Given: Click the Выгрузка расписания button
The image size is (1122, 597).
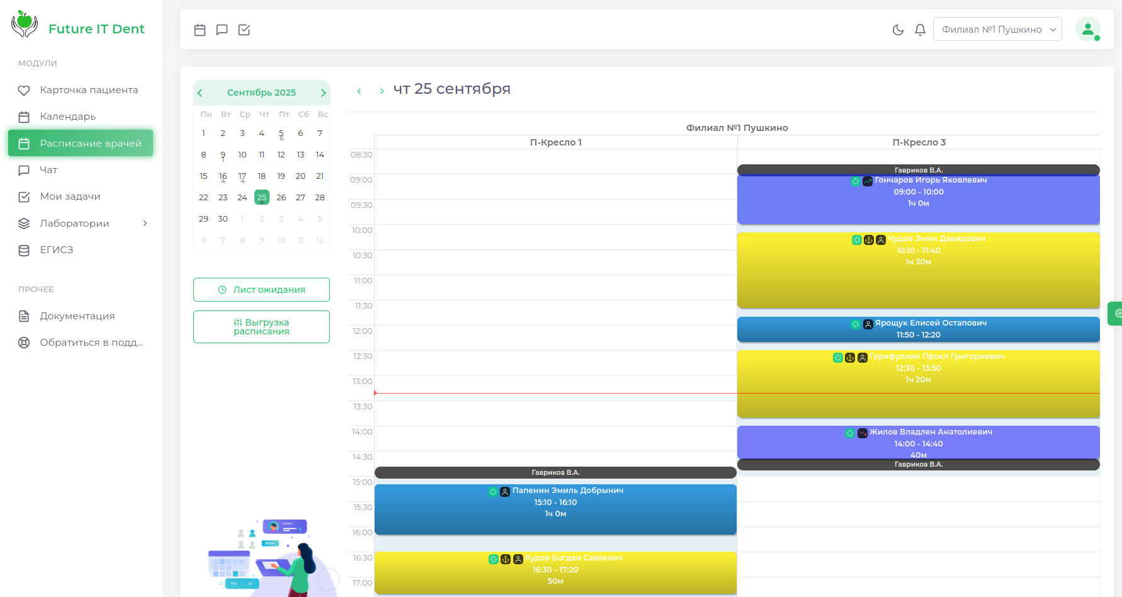Looking at the screenshot, I should [x=261, y=326].
